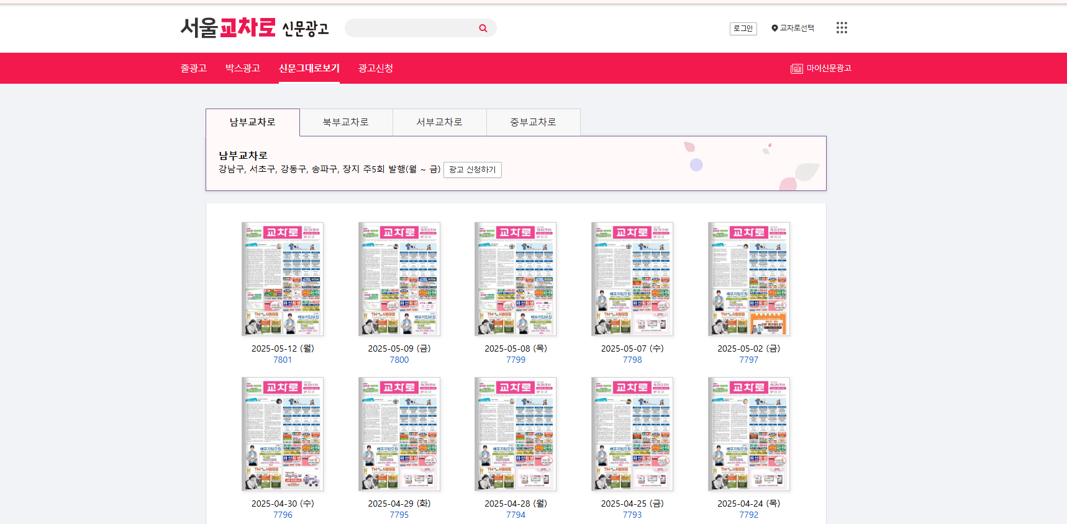This screenshot has width=1067, height=524.
Task: Click the 로그인 button
Action: [743, 29]
